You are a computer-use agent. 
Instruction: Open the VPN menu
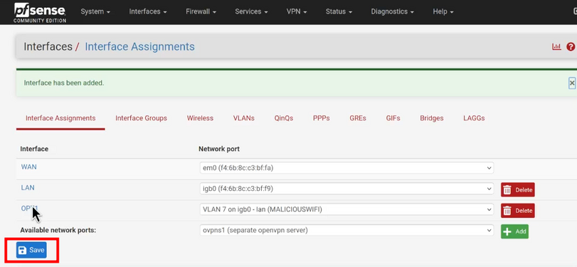(x=296, y=12)
